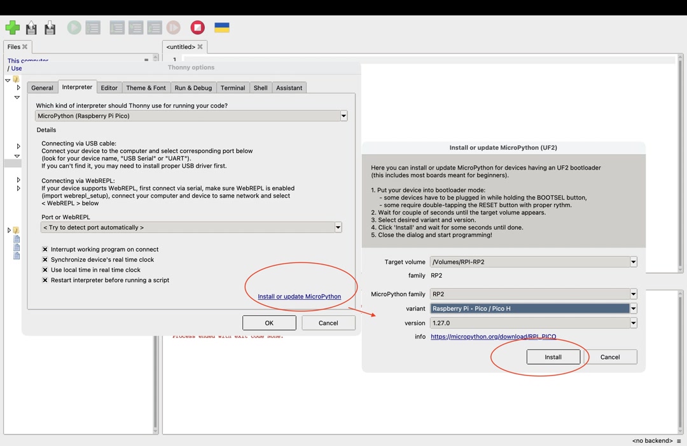Screen dimensions: 687x446
Task: Click the Debug current script icon
Action: pyautogui.click(x=93, y=28)
